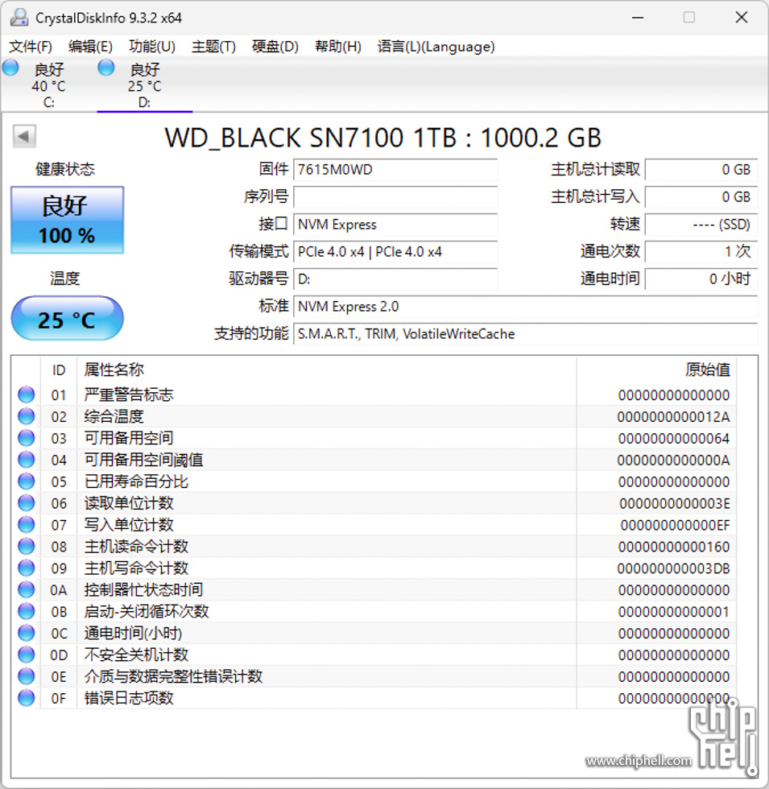The image size is (769, 789).
Task: Open the 文件(F) menu
Action: tap(31, 47)
